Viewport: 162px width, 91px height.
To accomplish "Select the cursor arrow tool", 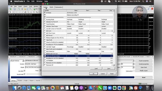I will 10,12.
